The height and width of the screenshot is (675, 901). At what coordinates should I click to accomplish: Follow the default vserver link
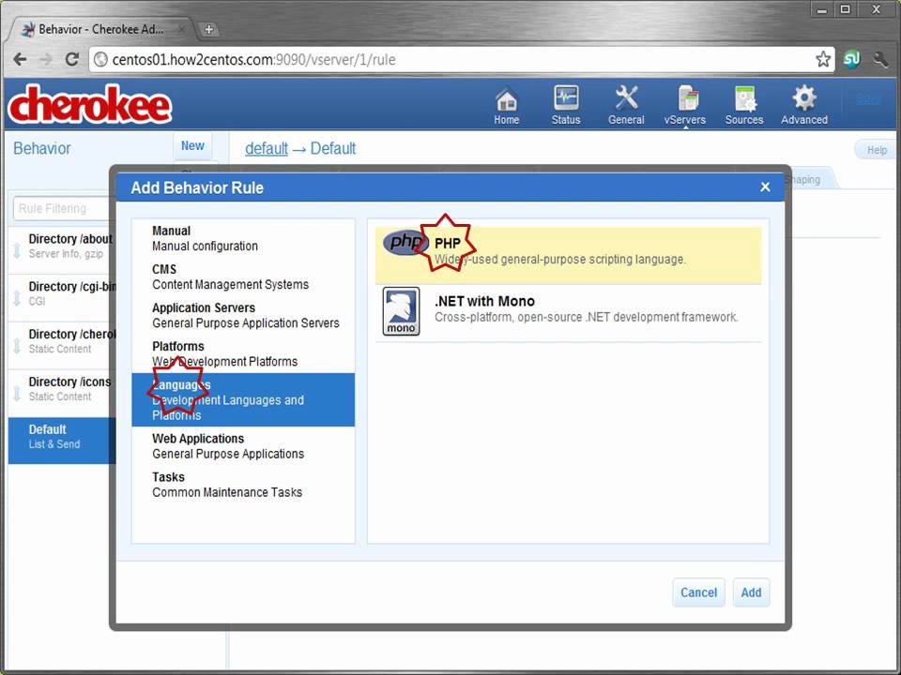[266, 148]
